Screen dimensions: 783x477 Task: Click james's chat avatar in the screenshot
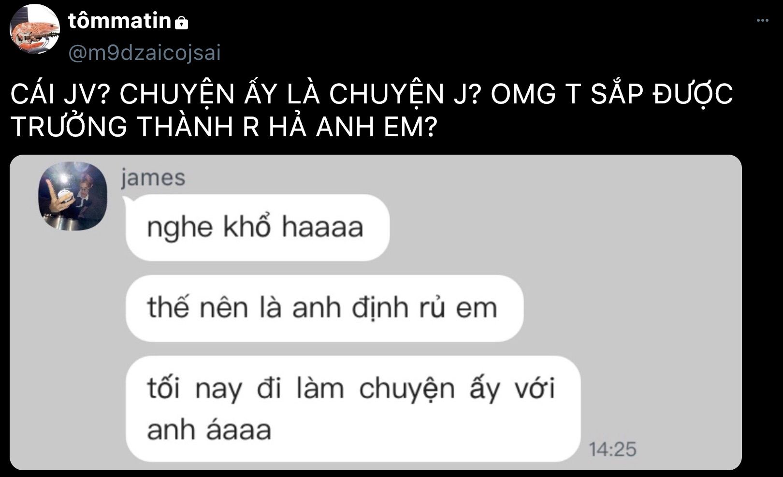72,195
